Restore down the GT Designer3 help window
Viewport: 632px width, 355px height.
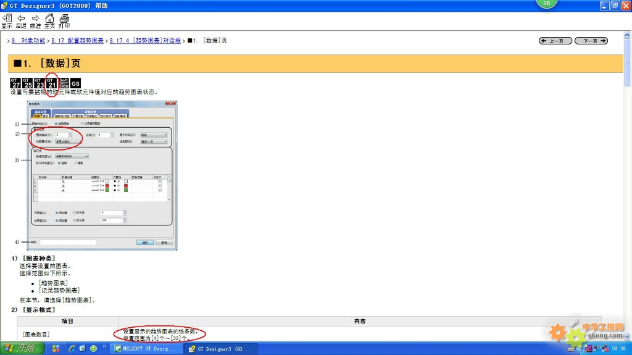click(x=615, y=6)
